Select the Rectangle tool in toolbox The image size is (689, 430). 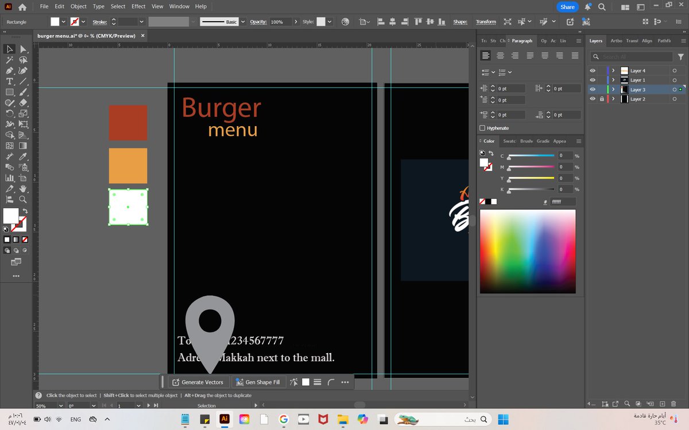(x=10, y=92)
